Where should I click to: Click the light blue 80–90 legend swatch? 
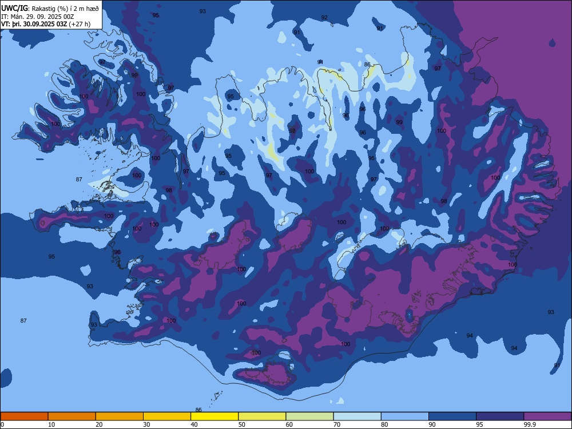[405, 416]
